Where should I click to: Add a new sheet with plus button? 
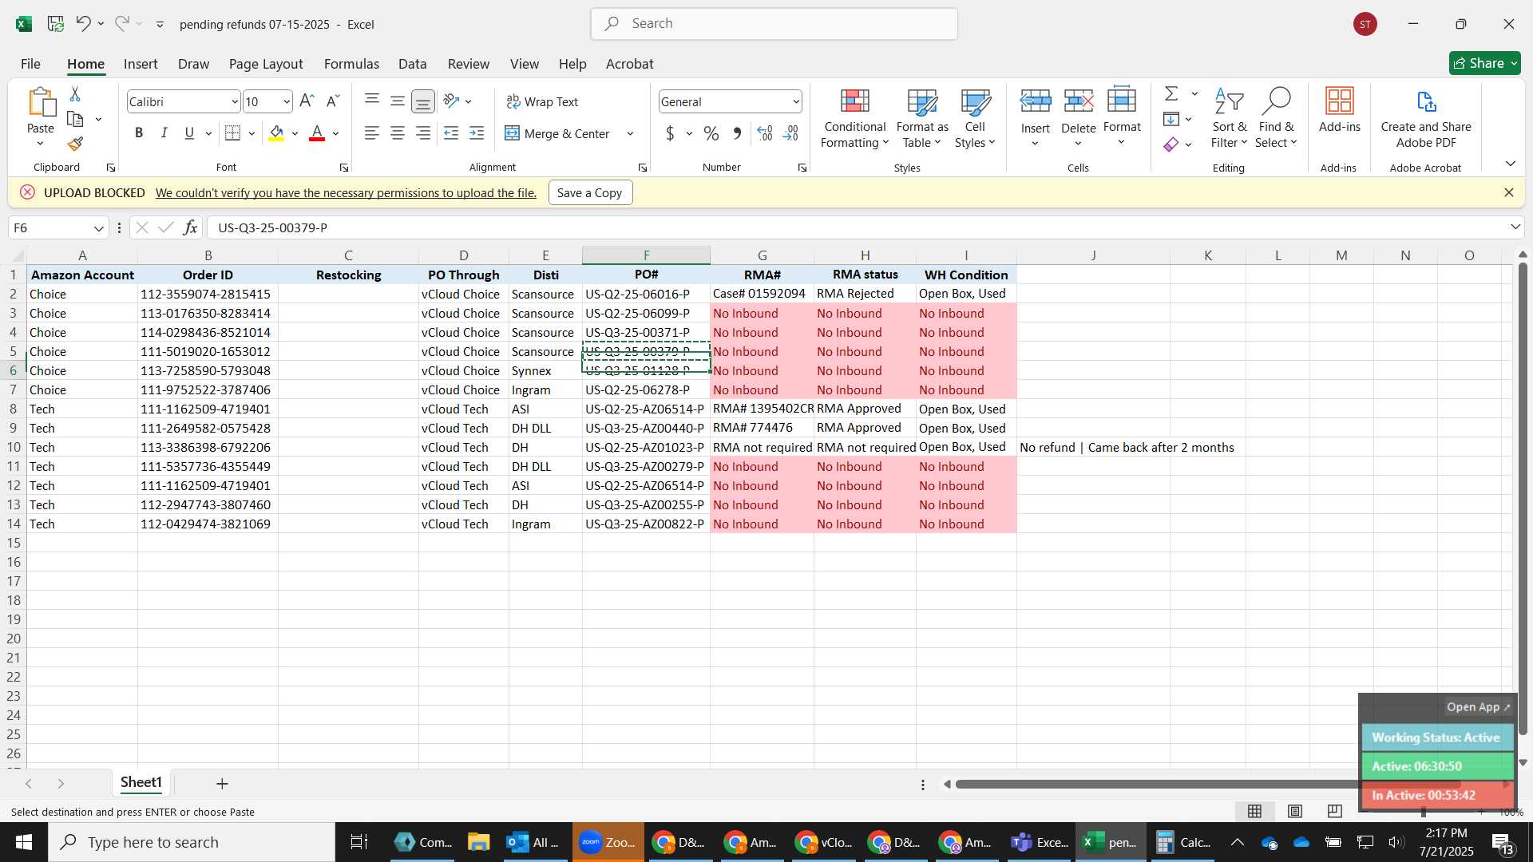click(x=222, y=784)
